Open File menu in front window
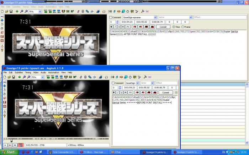 click(5, 72)
